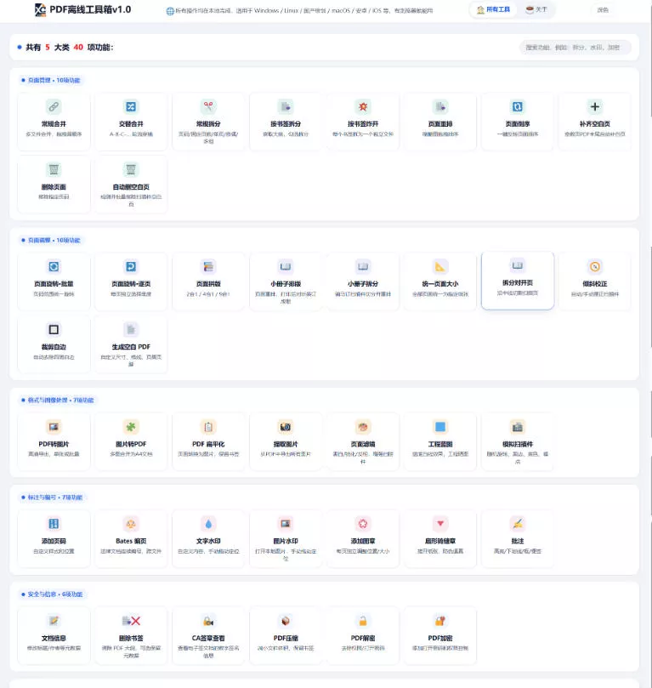Viewport: 652px width, 688px height.
Task: Open the 裁剪白边 crop tool
Action: tap(54, 345)
